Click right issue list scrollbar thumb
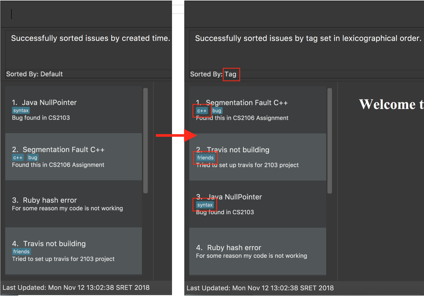This screenshot has width=424, height=296. point(330,141)
